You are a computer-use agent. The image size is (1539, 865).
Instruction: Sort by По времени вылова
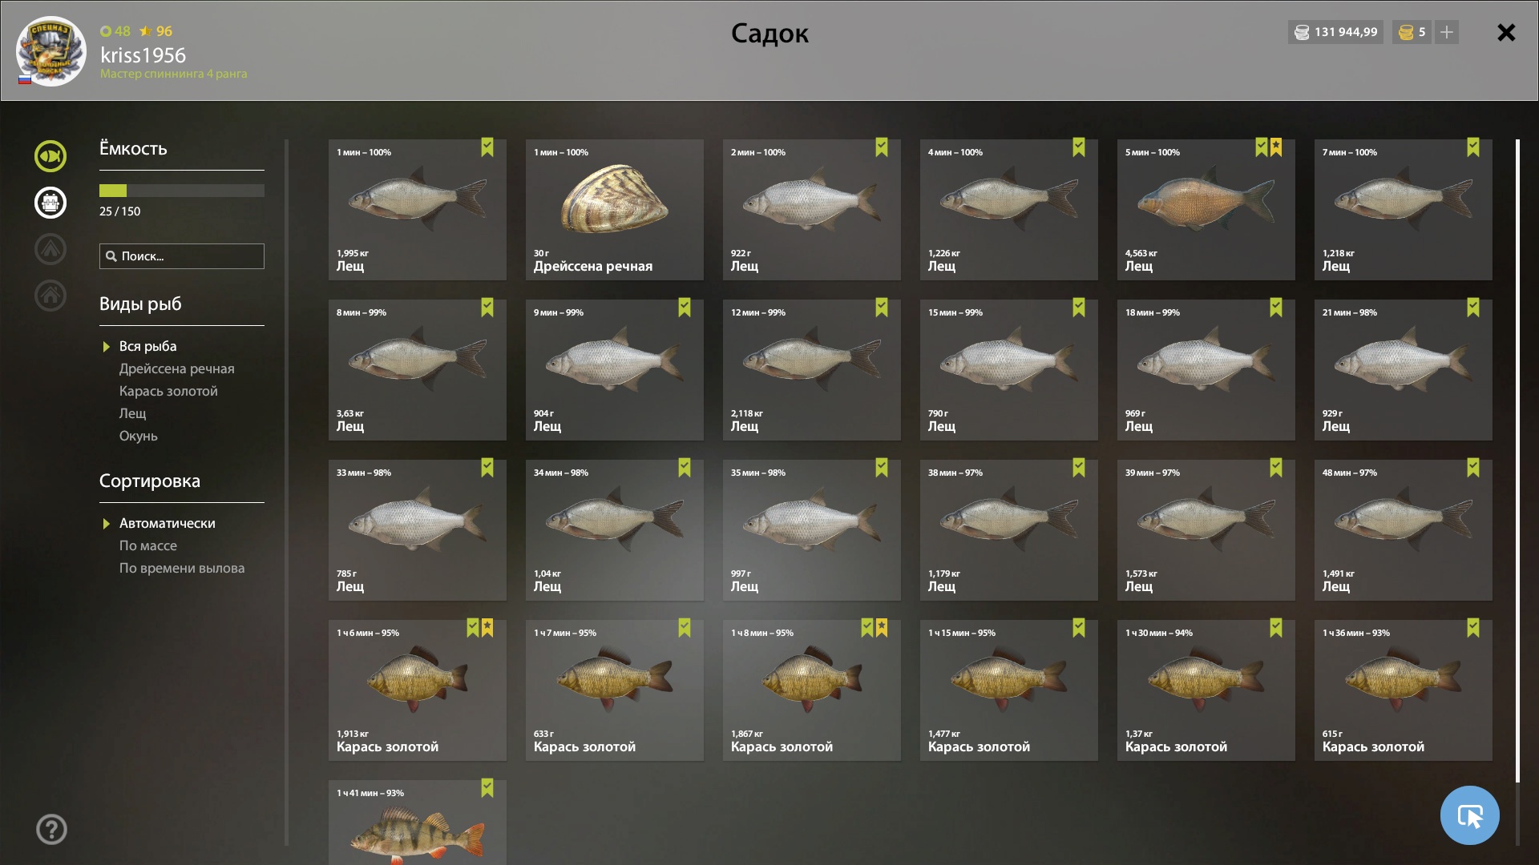pyautogui.click(x=182, y=568)
